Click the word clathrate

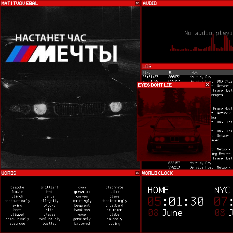click(114, 187)
